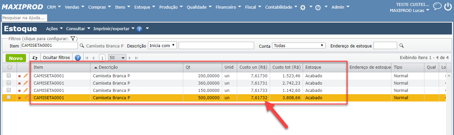Open the settings gear icon in top bar
Viewport: 454px width, 135px height.
(303, 7)
